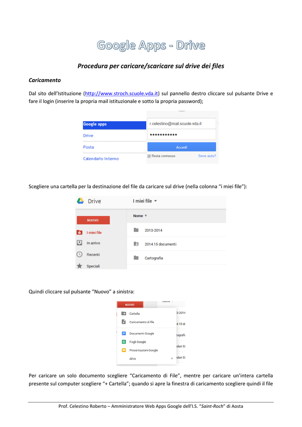The width and height of the screenshot is (302, 427).
Task: Click the Recenti clock icon
Action: (80, 254)
